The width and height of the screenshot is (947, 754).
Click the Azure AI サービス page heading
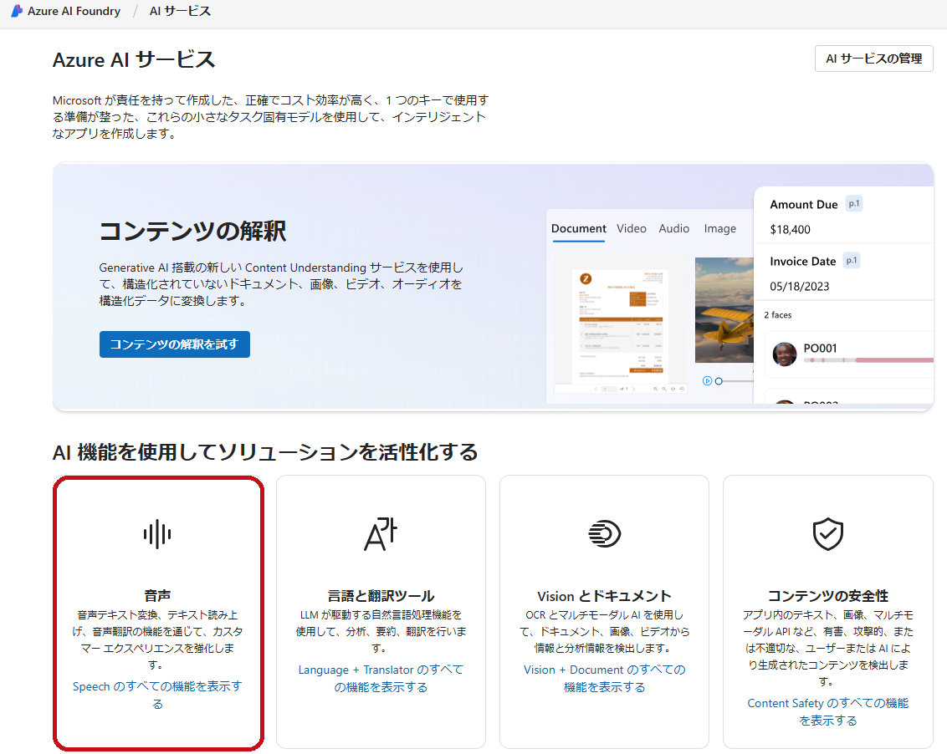tap(134, 59)
